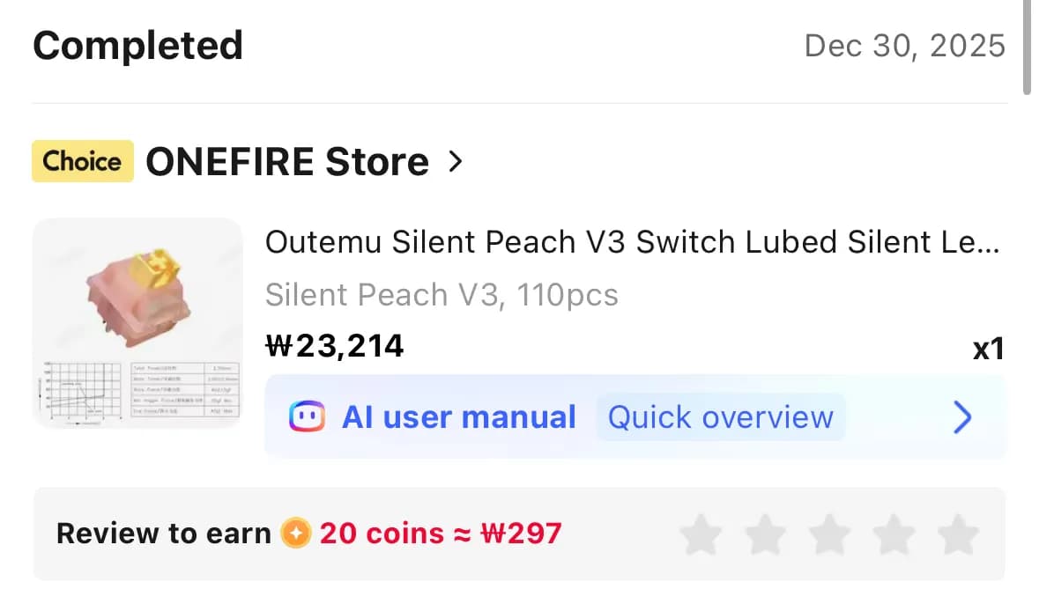1039x604 pixels.
Task: Click the Completed order status heading
Action: [x=138, y=46]
